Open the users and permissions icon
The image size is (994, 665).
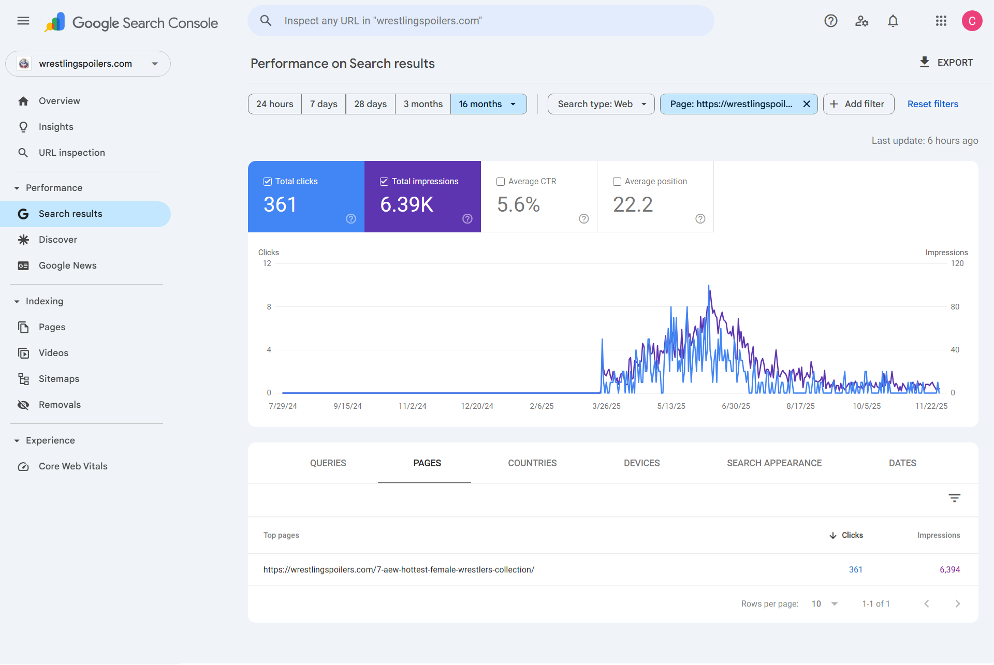[x=861, y=21]
